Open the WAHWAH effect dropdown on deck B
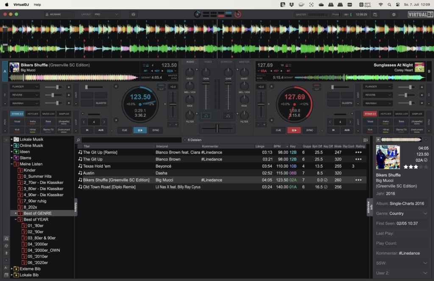The image size is (434, 281). click(378, 103)
